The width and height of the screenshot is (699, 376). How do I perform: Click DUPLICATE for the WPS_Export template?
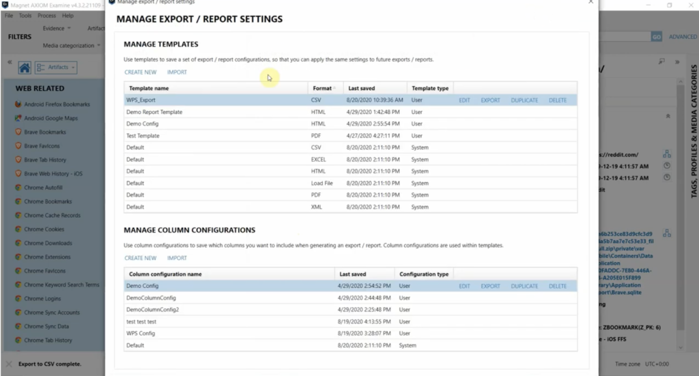click(524, 100)
